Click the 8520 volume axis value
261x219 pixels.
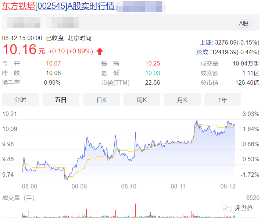click(x=253, y=198)
